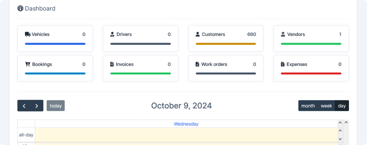Open the Vendors card showing count 1

pos(311,38)
